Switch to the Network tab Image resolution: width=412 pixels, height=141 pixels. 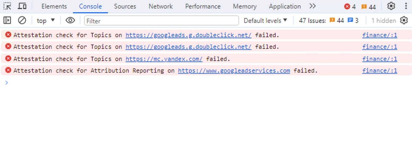click(161, 6)
